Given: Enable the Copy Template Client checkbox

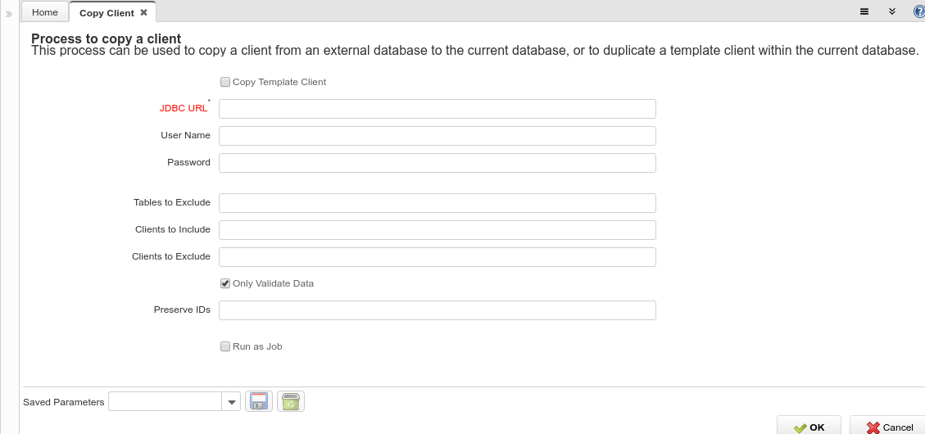Looking at the screenshot, I should click(225, 82).
